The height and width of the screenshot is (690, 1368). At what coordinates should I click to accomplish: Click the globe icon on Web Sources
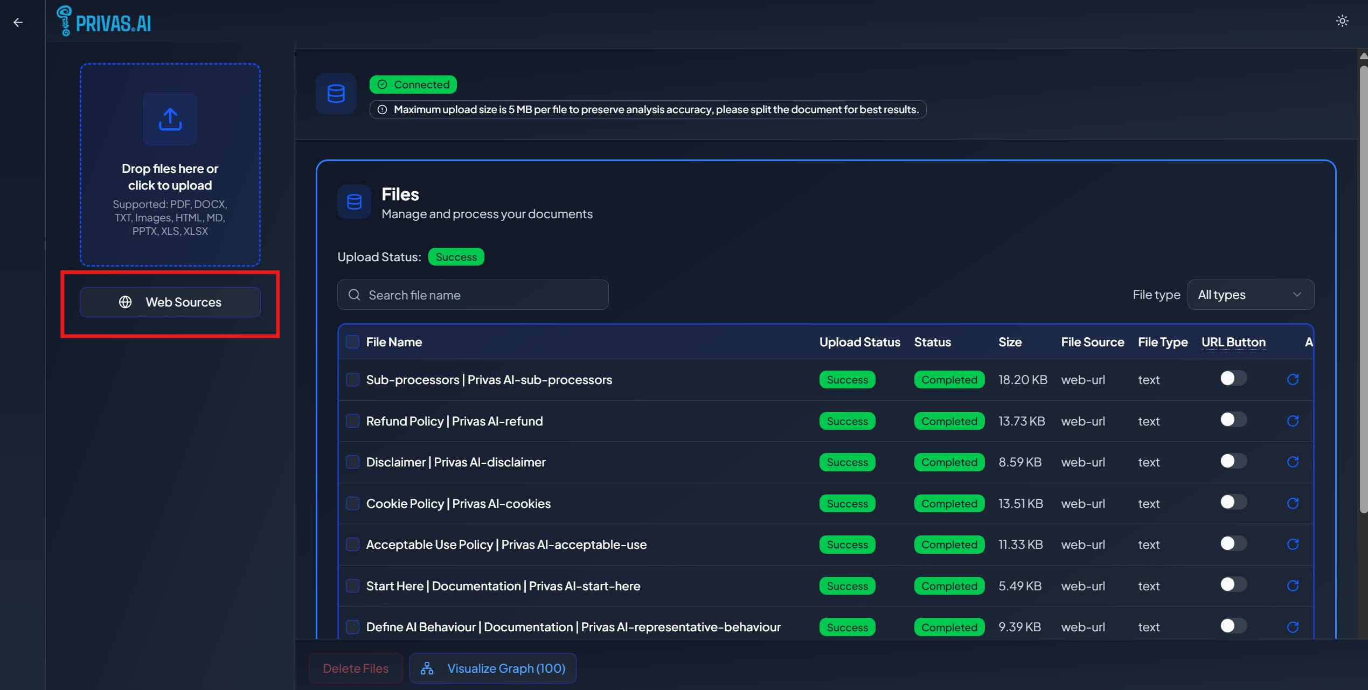pyautogui.click(x=125, y=302)
